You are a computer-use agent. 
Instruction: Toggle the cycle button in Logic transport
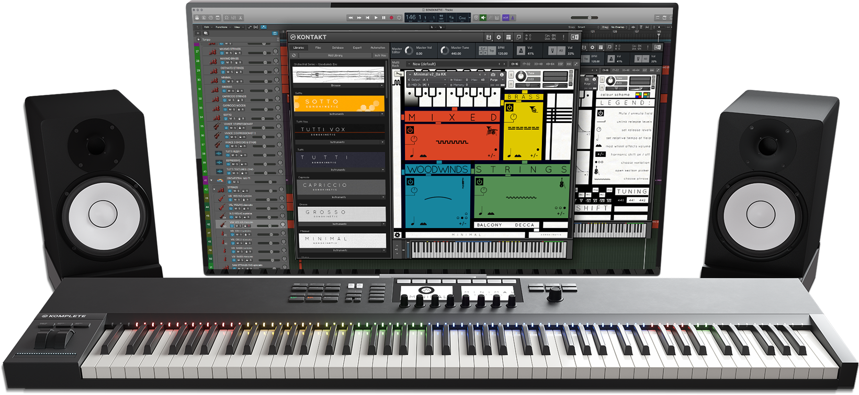click(x=399, y=17)
